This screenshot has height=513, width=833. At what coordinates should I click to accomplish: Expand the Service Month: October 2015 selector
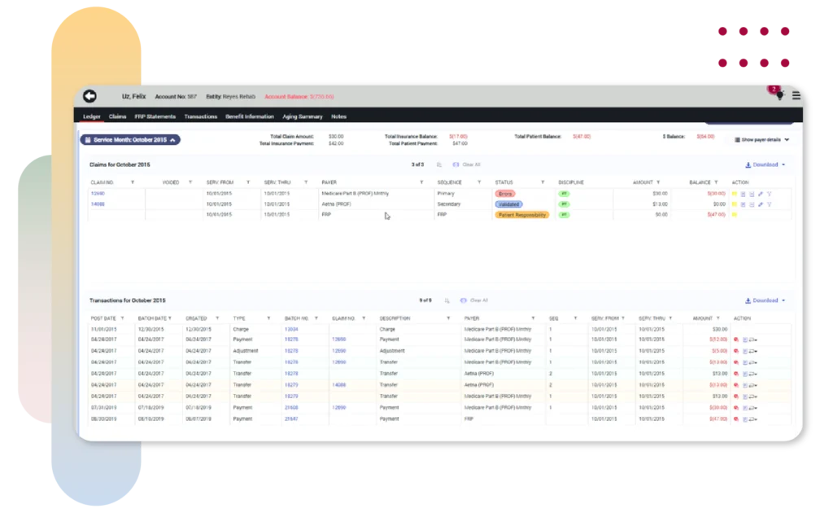point(130,140)
